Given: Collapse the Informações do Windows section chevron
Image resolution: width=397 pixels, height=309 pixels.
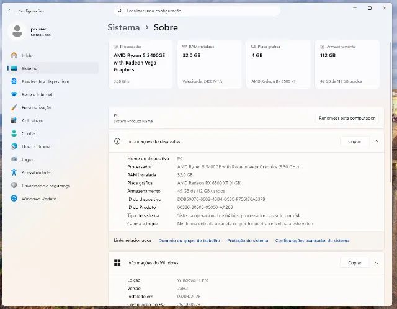Looking at the screenshot, I should point(377,263).
